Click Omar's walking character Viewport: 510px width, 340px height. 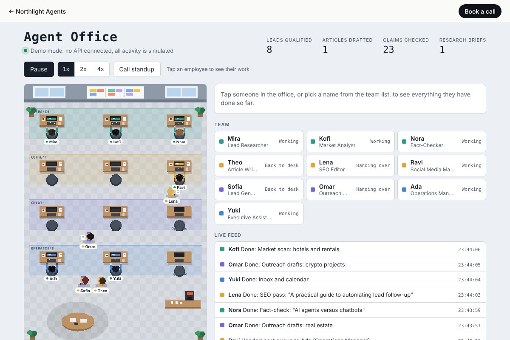coord(89,237)
